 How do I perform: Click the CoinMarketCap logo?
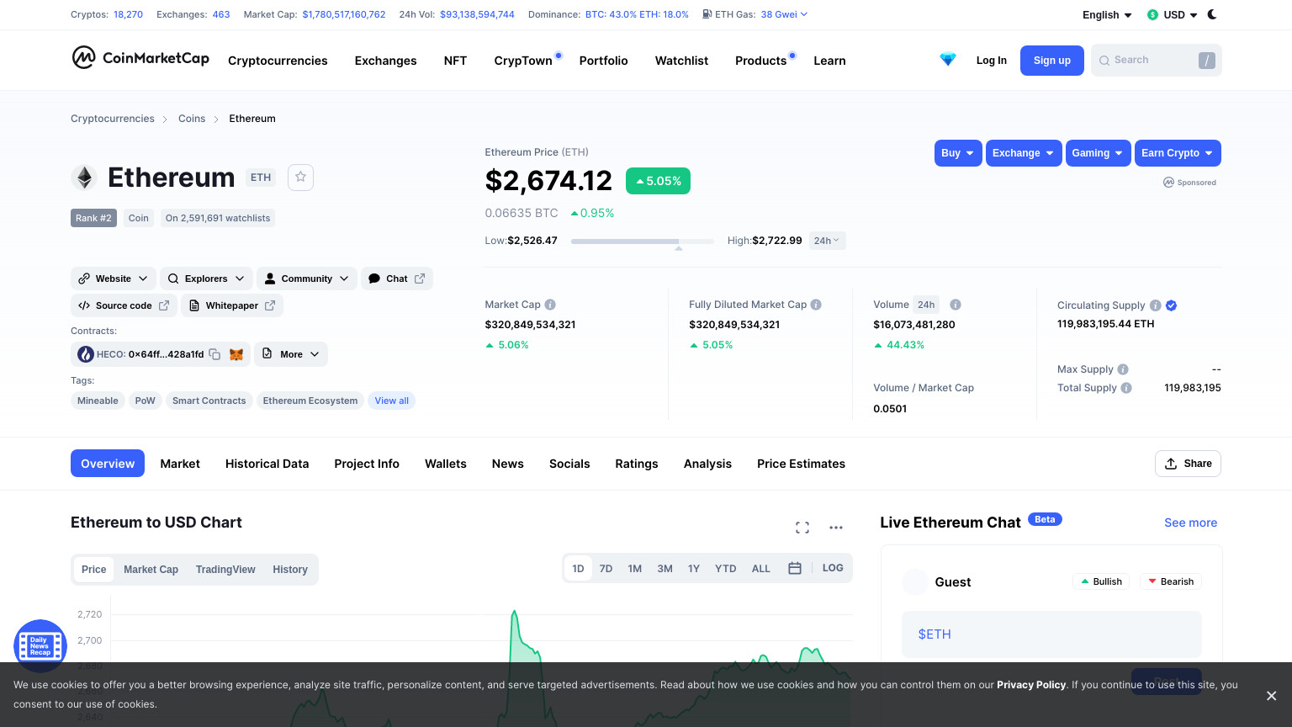(x=140, y=58)
